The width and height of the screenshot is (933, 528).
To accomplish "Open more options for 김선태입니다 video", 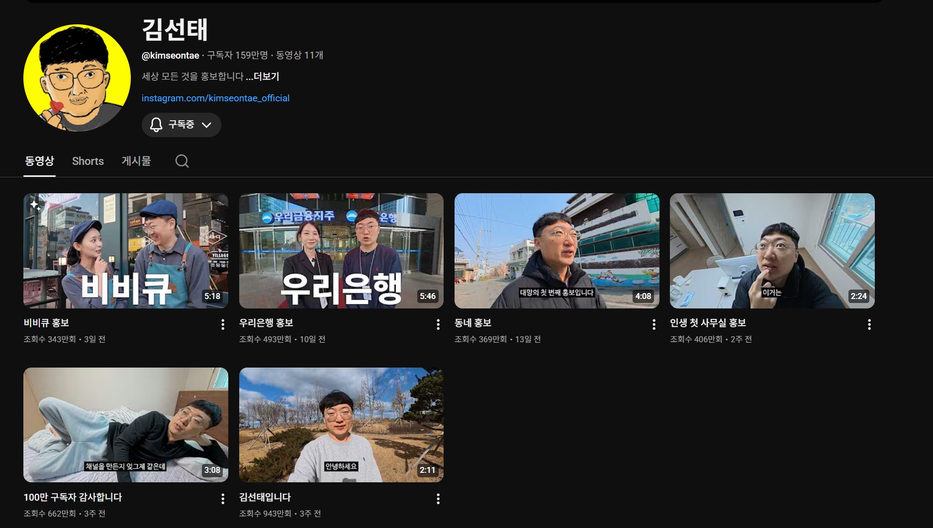I will 438,499.
